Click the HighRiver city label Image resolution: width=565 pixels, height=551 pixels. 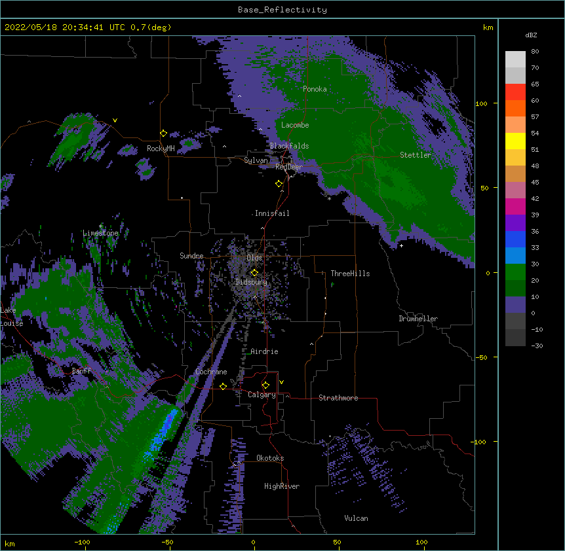click(282, 486)
